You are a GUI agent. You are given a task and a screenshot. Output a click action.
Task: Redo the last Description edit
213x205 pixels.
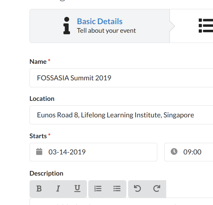coord(157,188)
